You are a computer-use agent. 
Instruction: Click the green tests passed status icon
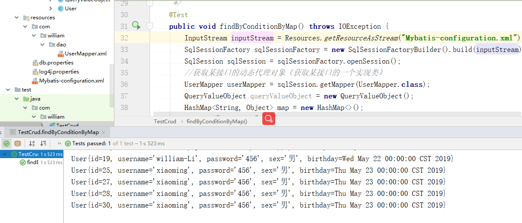point(68,144)
